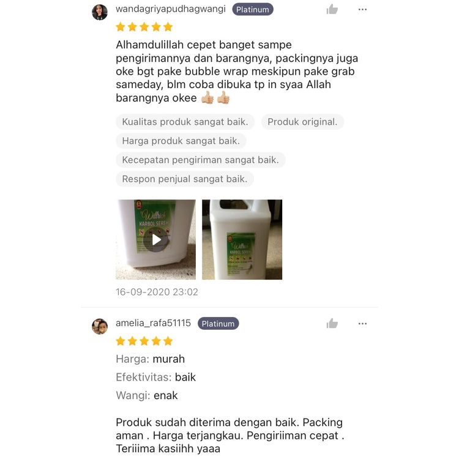The height and width of the screenshot is (459, 459).
Task: Click the five-star rating on amelia's review
Action: (144, 341)
